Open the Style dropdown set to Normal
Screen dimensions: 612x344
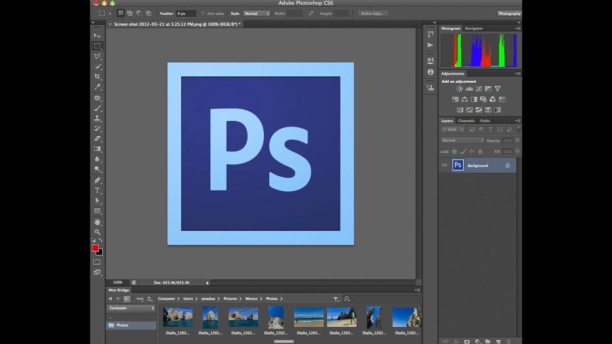tap(257, 13)
